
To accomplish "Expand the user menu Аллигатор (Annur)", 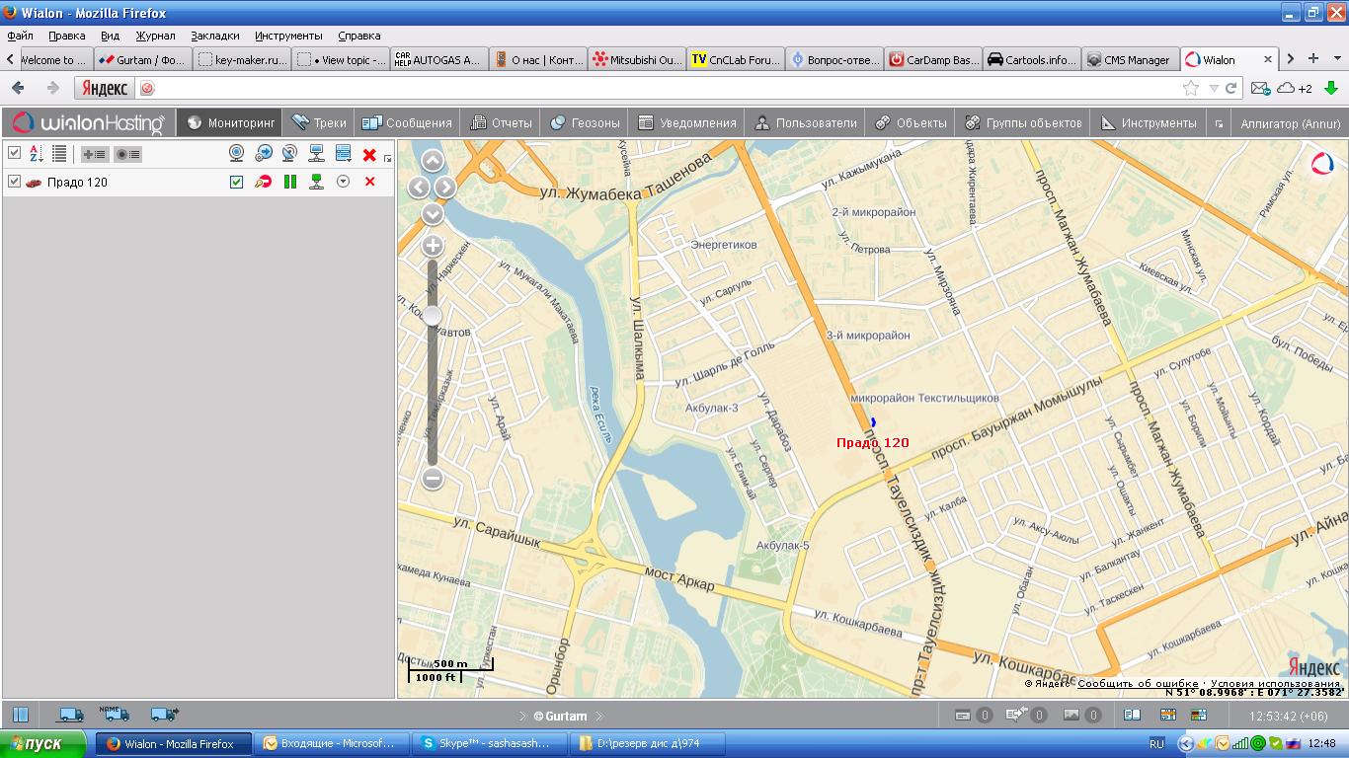I will 1290,123.
